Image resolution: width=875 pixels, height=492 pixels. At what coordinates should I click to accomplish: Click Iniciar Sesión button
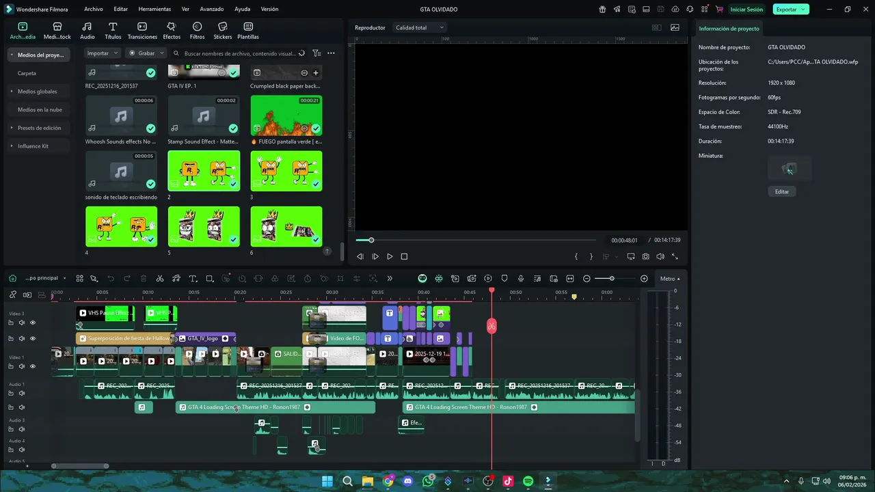point(746,10)
